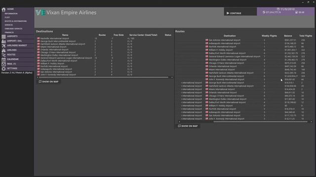This screenshot has height=177, width=316.
Task: Open Settings gear in the sidebar
Action: (x=4, y=69)
